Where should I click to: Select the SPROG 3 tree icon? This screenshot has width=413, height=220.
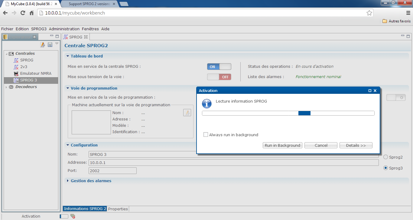pos(16,80)
